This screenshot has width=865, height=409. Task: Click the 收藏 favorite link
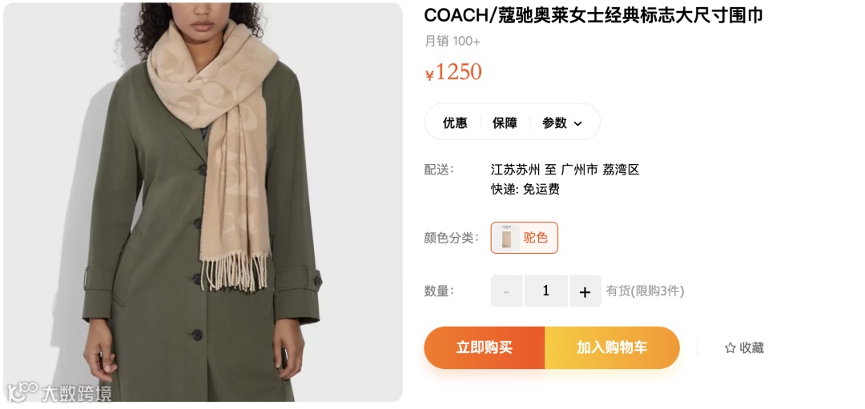744,348
